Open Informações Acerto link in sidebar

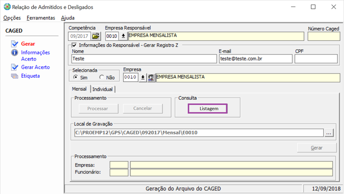point(35,56)
